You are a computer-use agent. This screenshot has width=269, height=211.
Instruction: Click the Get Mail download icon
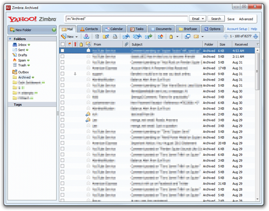(86, 36)
